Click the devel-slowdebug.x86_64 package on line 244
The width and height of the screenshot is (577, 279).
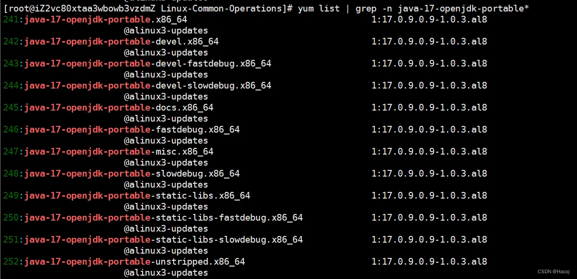tap(148, 86)
